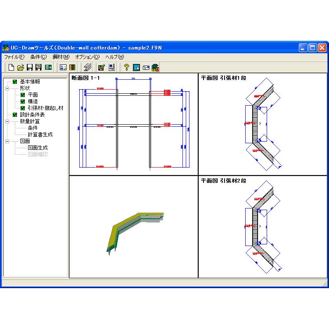Collapse the 数量計算 tree node

[x=7, y=121]
